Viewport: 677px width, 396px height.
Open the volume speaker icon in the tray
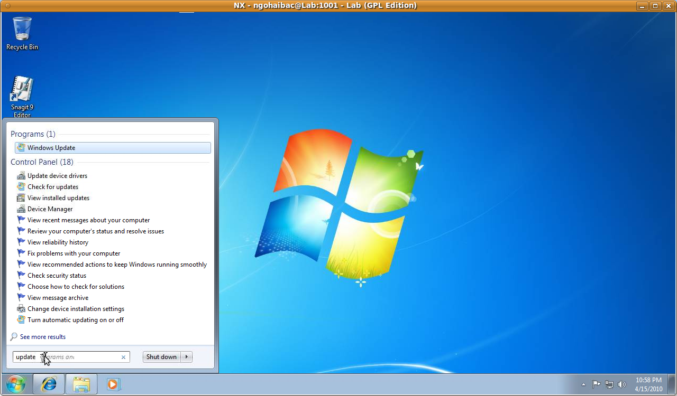coord(622,384)
